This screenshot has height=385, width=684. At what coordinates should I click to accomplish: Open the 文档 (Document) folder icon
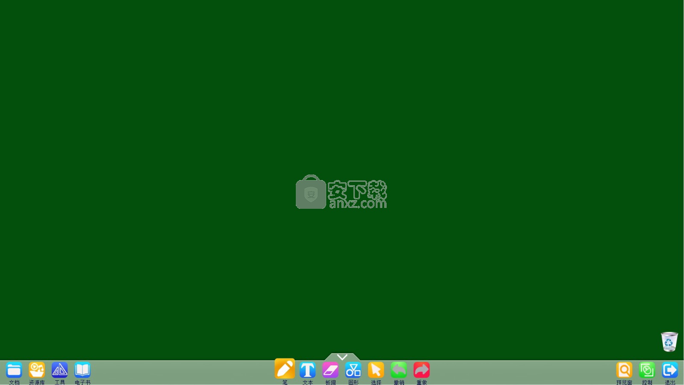coord(14,370)
